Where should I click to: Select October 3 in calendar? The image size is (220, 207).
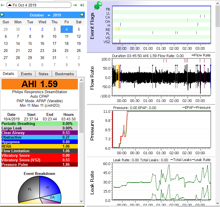[54, 29]
